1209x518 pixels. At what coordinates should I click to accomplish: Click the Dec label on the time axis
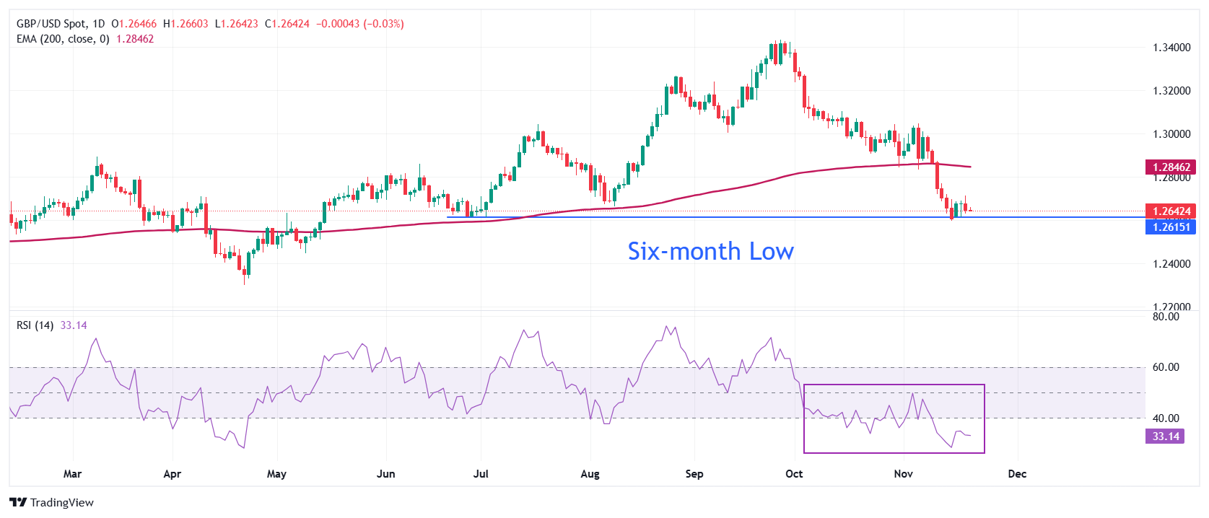1017,474
